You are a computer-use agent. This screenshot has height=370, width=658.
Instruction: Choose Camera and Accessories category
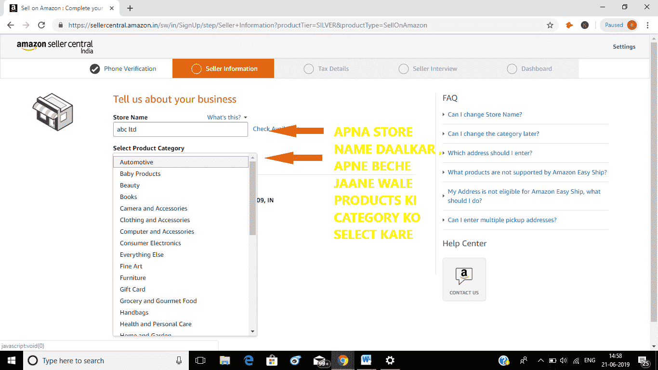coord(181,209)
